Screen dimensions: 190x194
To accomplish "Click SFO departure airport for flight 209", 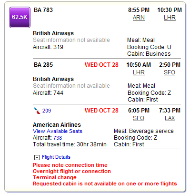I will (139, 118).
